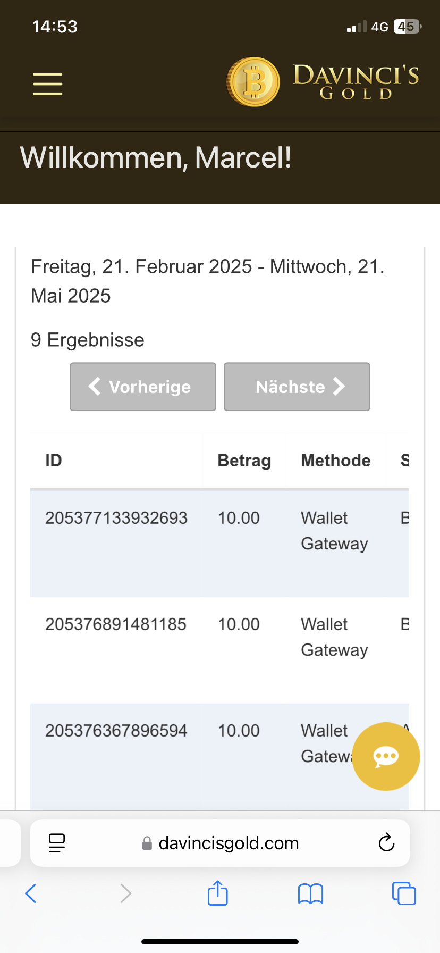Tap the Safari share icon
This screenshot has width=440, height=953.
[x=218, y=893]
